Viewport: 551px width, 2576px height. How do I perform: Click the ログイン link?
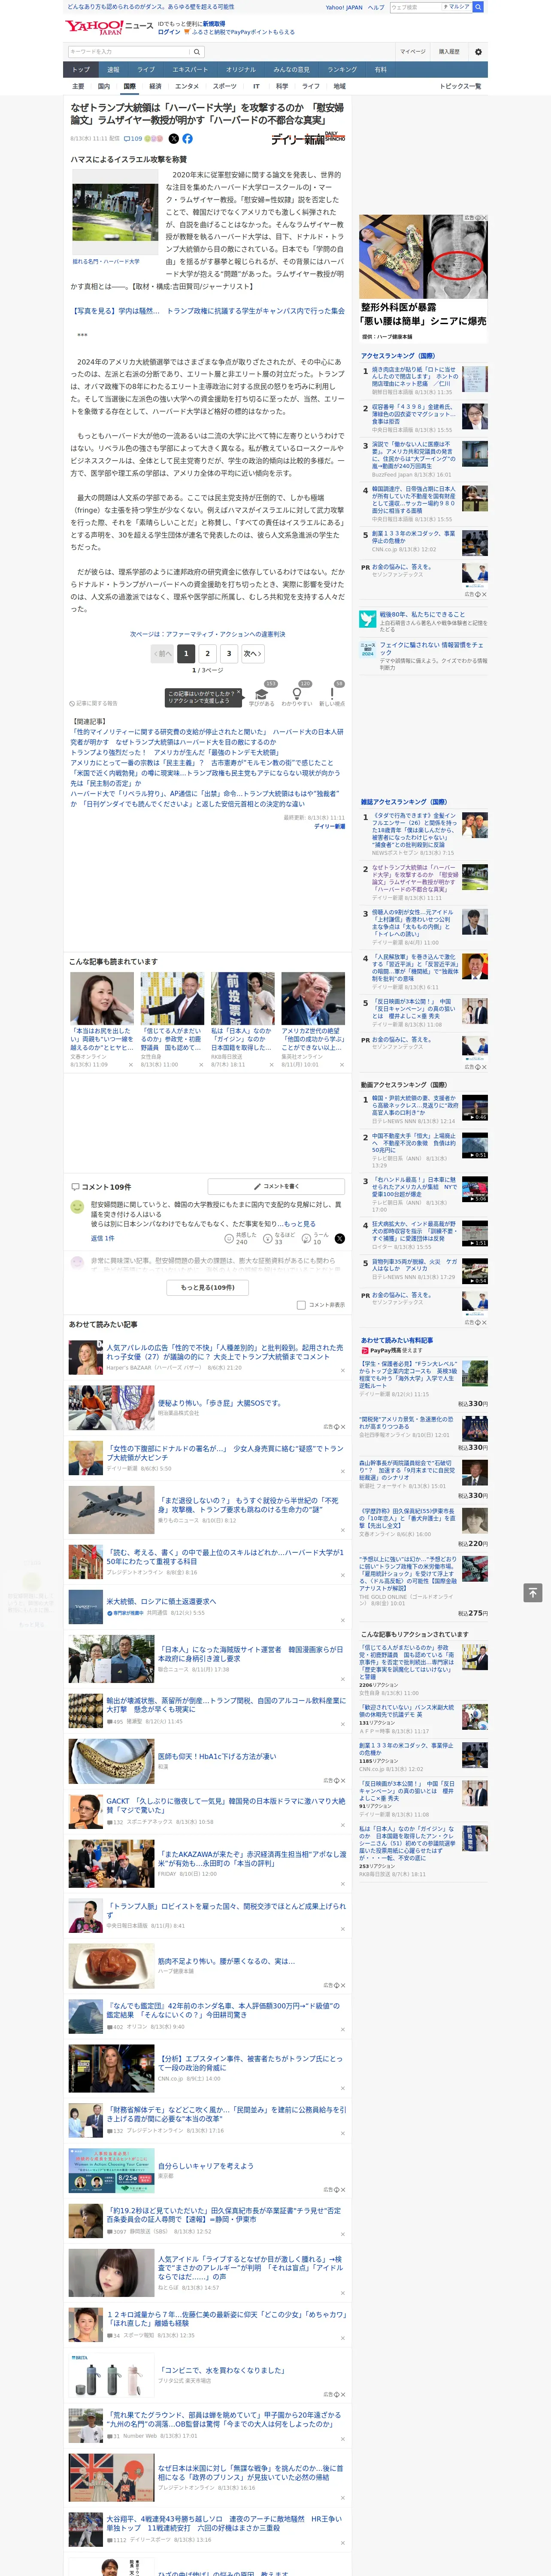169,32
